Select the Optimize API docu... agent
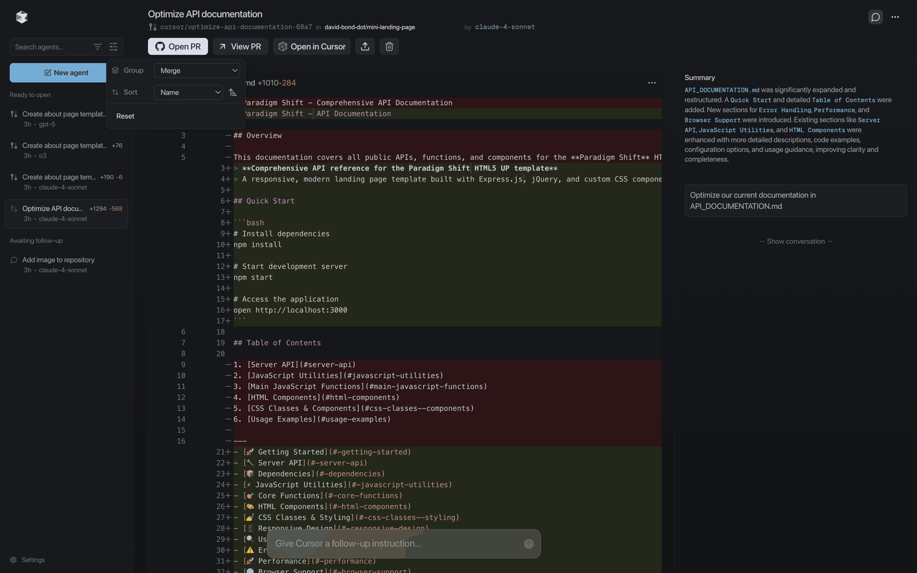This screenshot has height=573, width=917. pyautogui.click(x=66, y=213)
